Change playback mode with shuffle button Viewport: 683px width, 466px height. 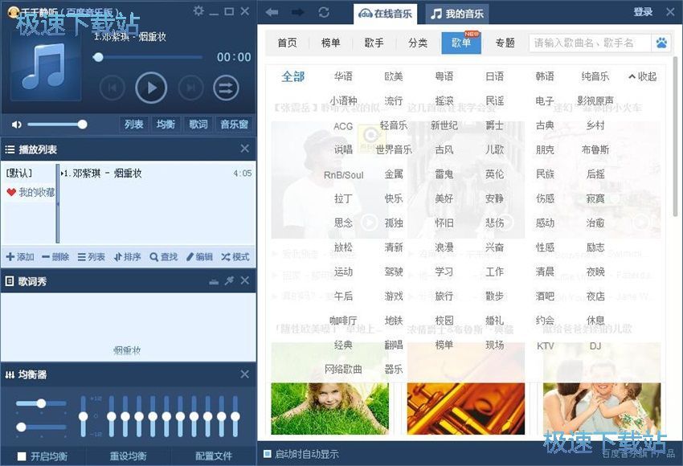pos(226,88)
